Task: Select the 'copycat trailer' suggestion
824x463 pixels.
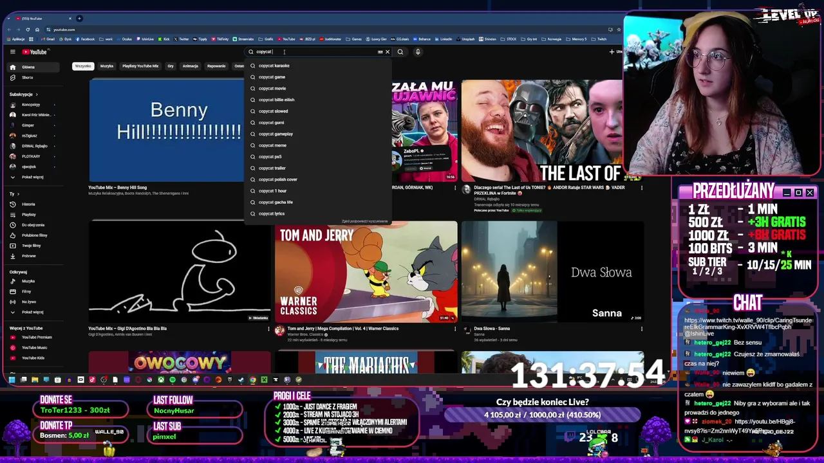Action: [x=319, y=168]
